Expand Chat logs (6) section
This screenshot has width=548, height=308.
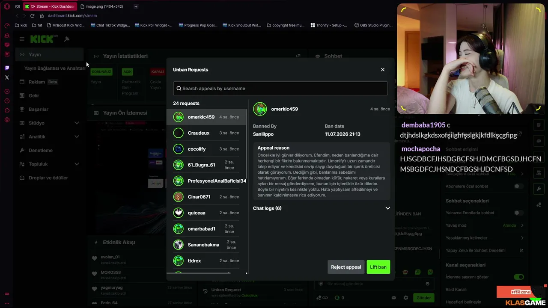(322, 208)
